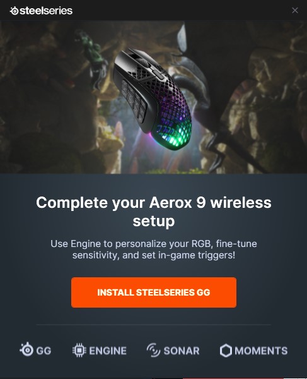Click the Aerox 9 mouse product image
The height and width of the screenshot is (379, 307).
[153, 99]
